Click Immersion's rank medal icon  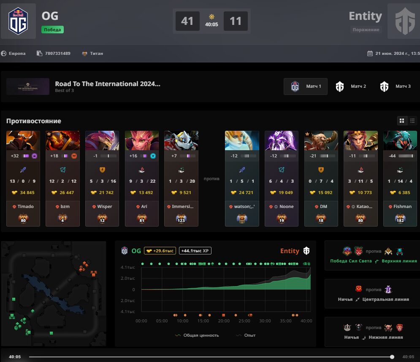[x=181, y=218]
